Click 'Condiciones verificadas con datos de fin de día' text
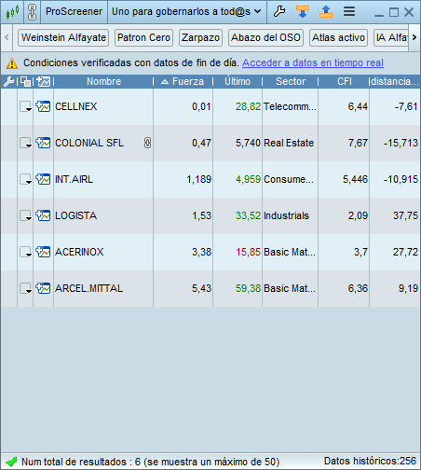This screenshot has width=421, height=470. 131,62
